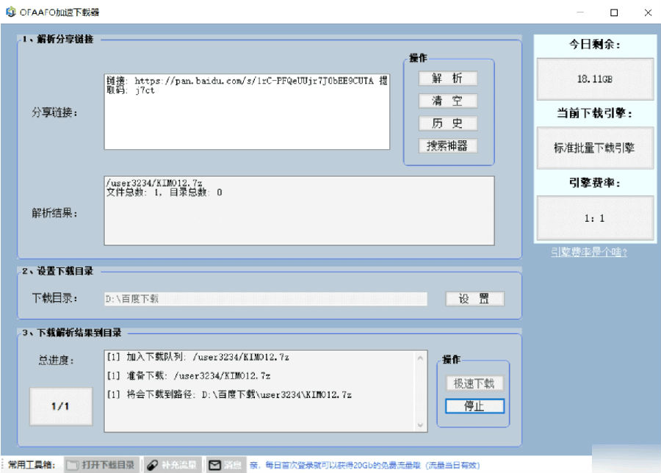Image resolution: width=661 pixels, height=473 pixels.
Task: Open the 引擎费率是个啥 help link
Action: click(x=589, y=252)
